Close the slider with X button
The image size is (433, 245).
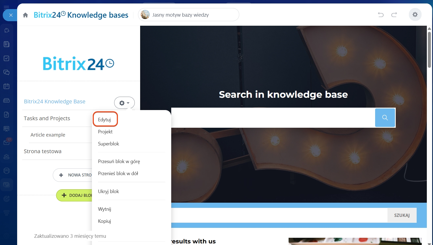point(11,15)
